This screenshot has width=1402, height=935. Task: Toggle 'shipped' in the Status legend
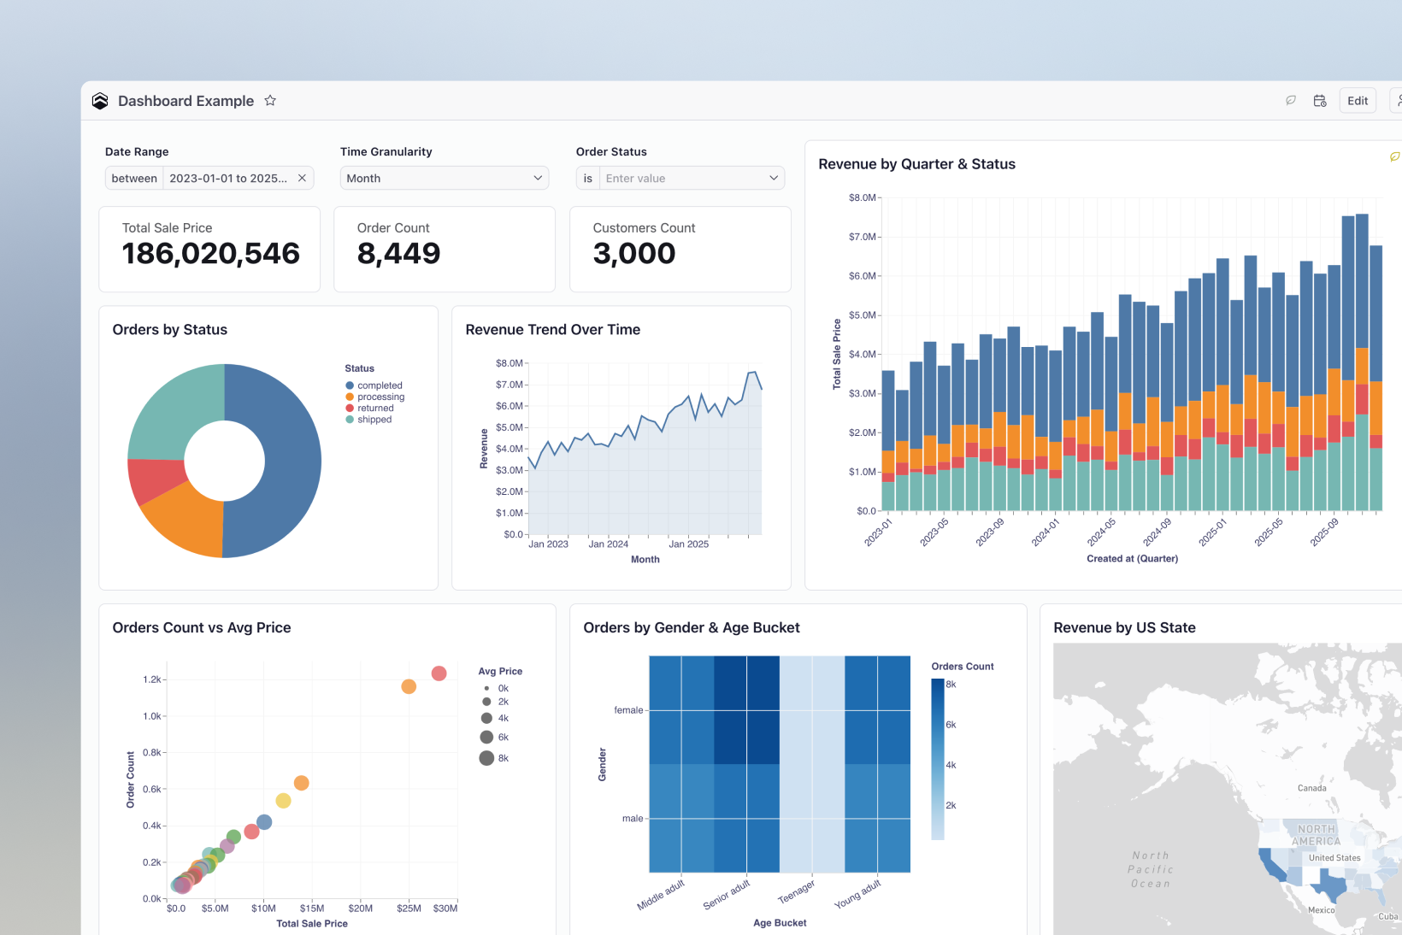pos(368,419)
